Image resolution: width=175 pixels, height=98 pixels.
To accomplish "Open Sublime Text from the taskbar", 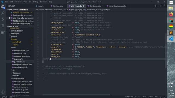I will (x=171, y=33).
